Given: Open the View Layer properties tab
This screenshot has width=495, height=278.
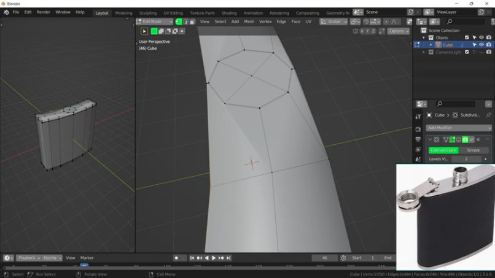Looking at the screenshot, I should coord(418,149).
